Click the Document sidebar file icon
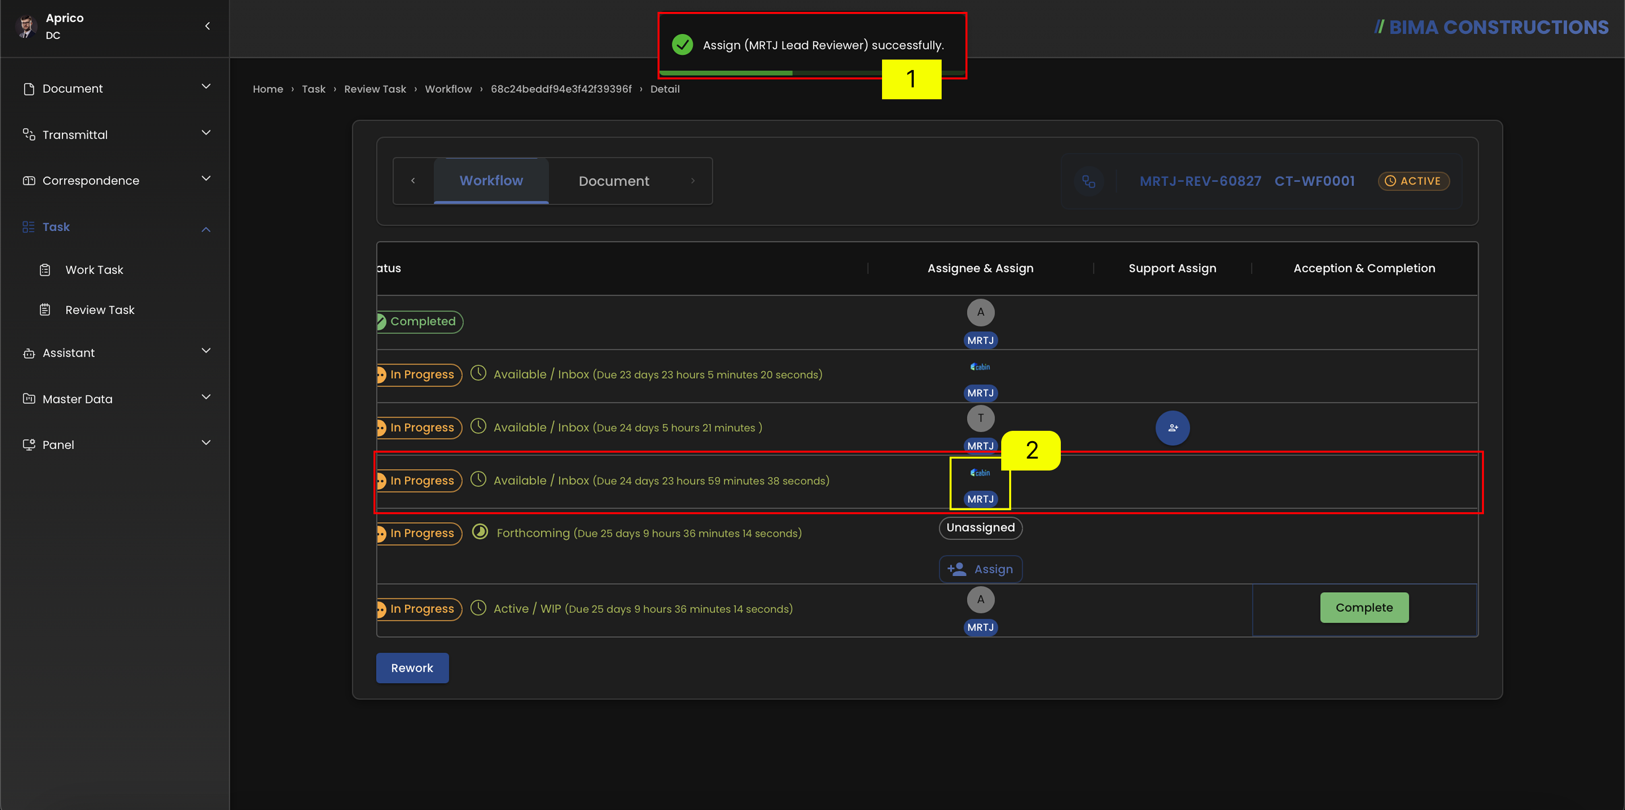Image resolution: width=1625 pixels, height=810 pixels. (x=28, y=89)
